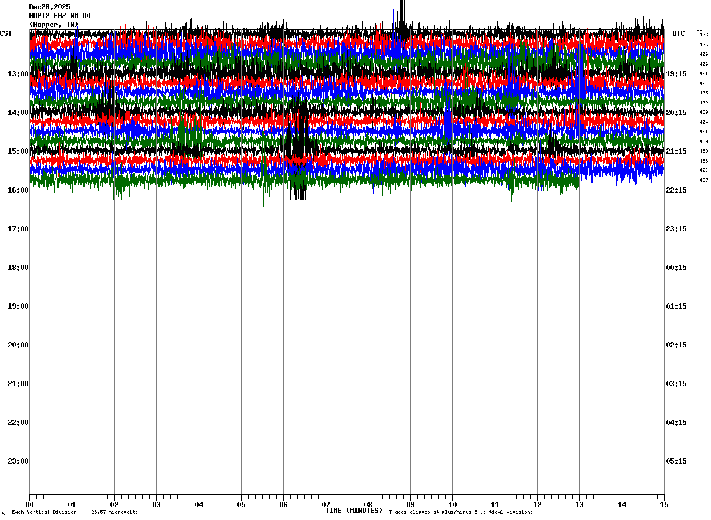
Task: Click the 19:15 UTC time label
Action: pyautogui.click(x=676, y=74)
